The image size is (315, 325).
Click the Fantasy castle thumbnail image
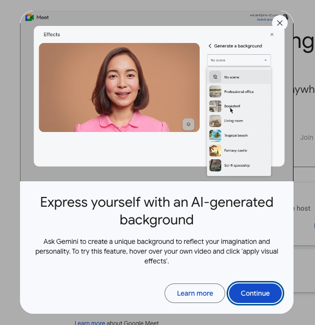(x=215, y=151)
